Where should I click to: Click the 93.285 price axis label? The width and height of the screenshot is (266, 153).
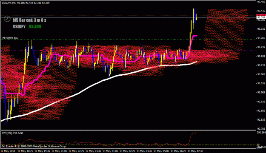click(261, 38)
